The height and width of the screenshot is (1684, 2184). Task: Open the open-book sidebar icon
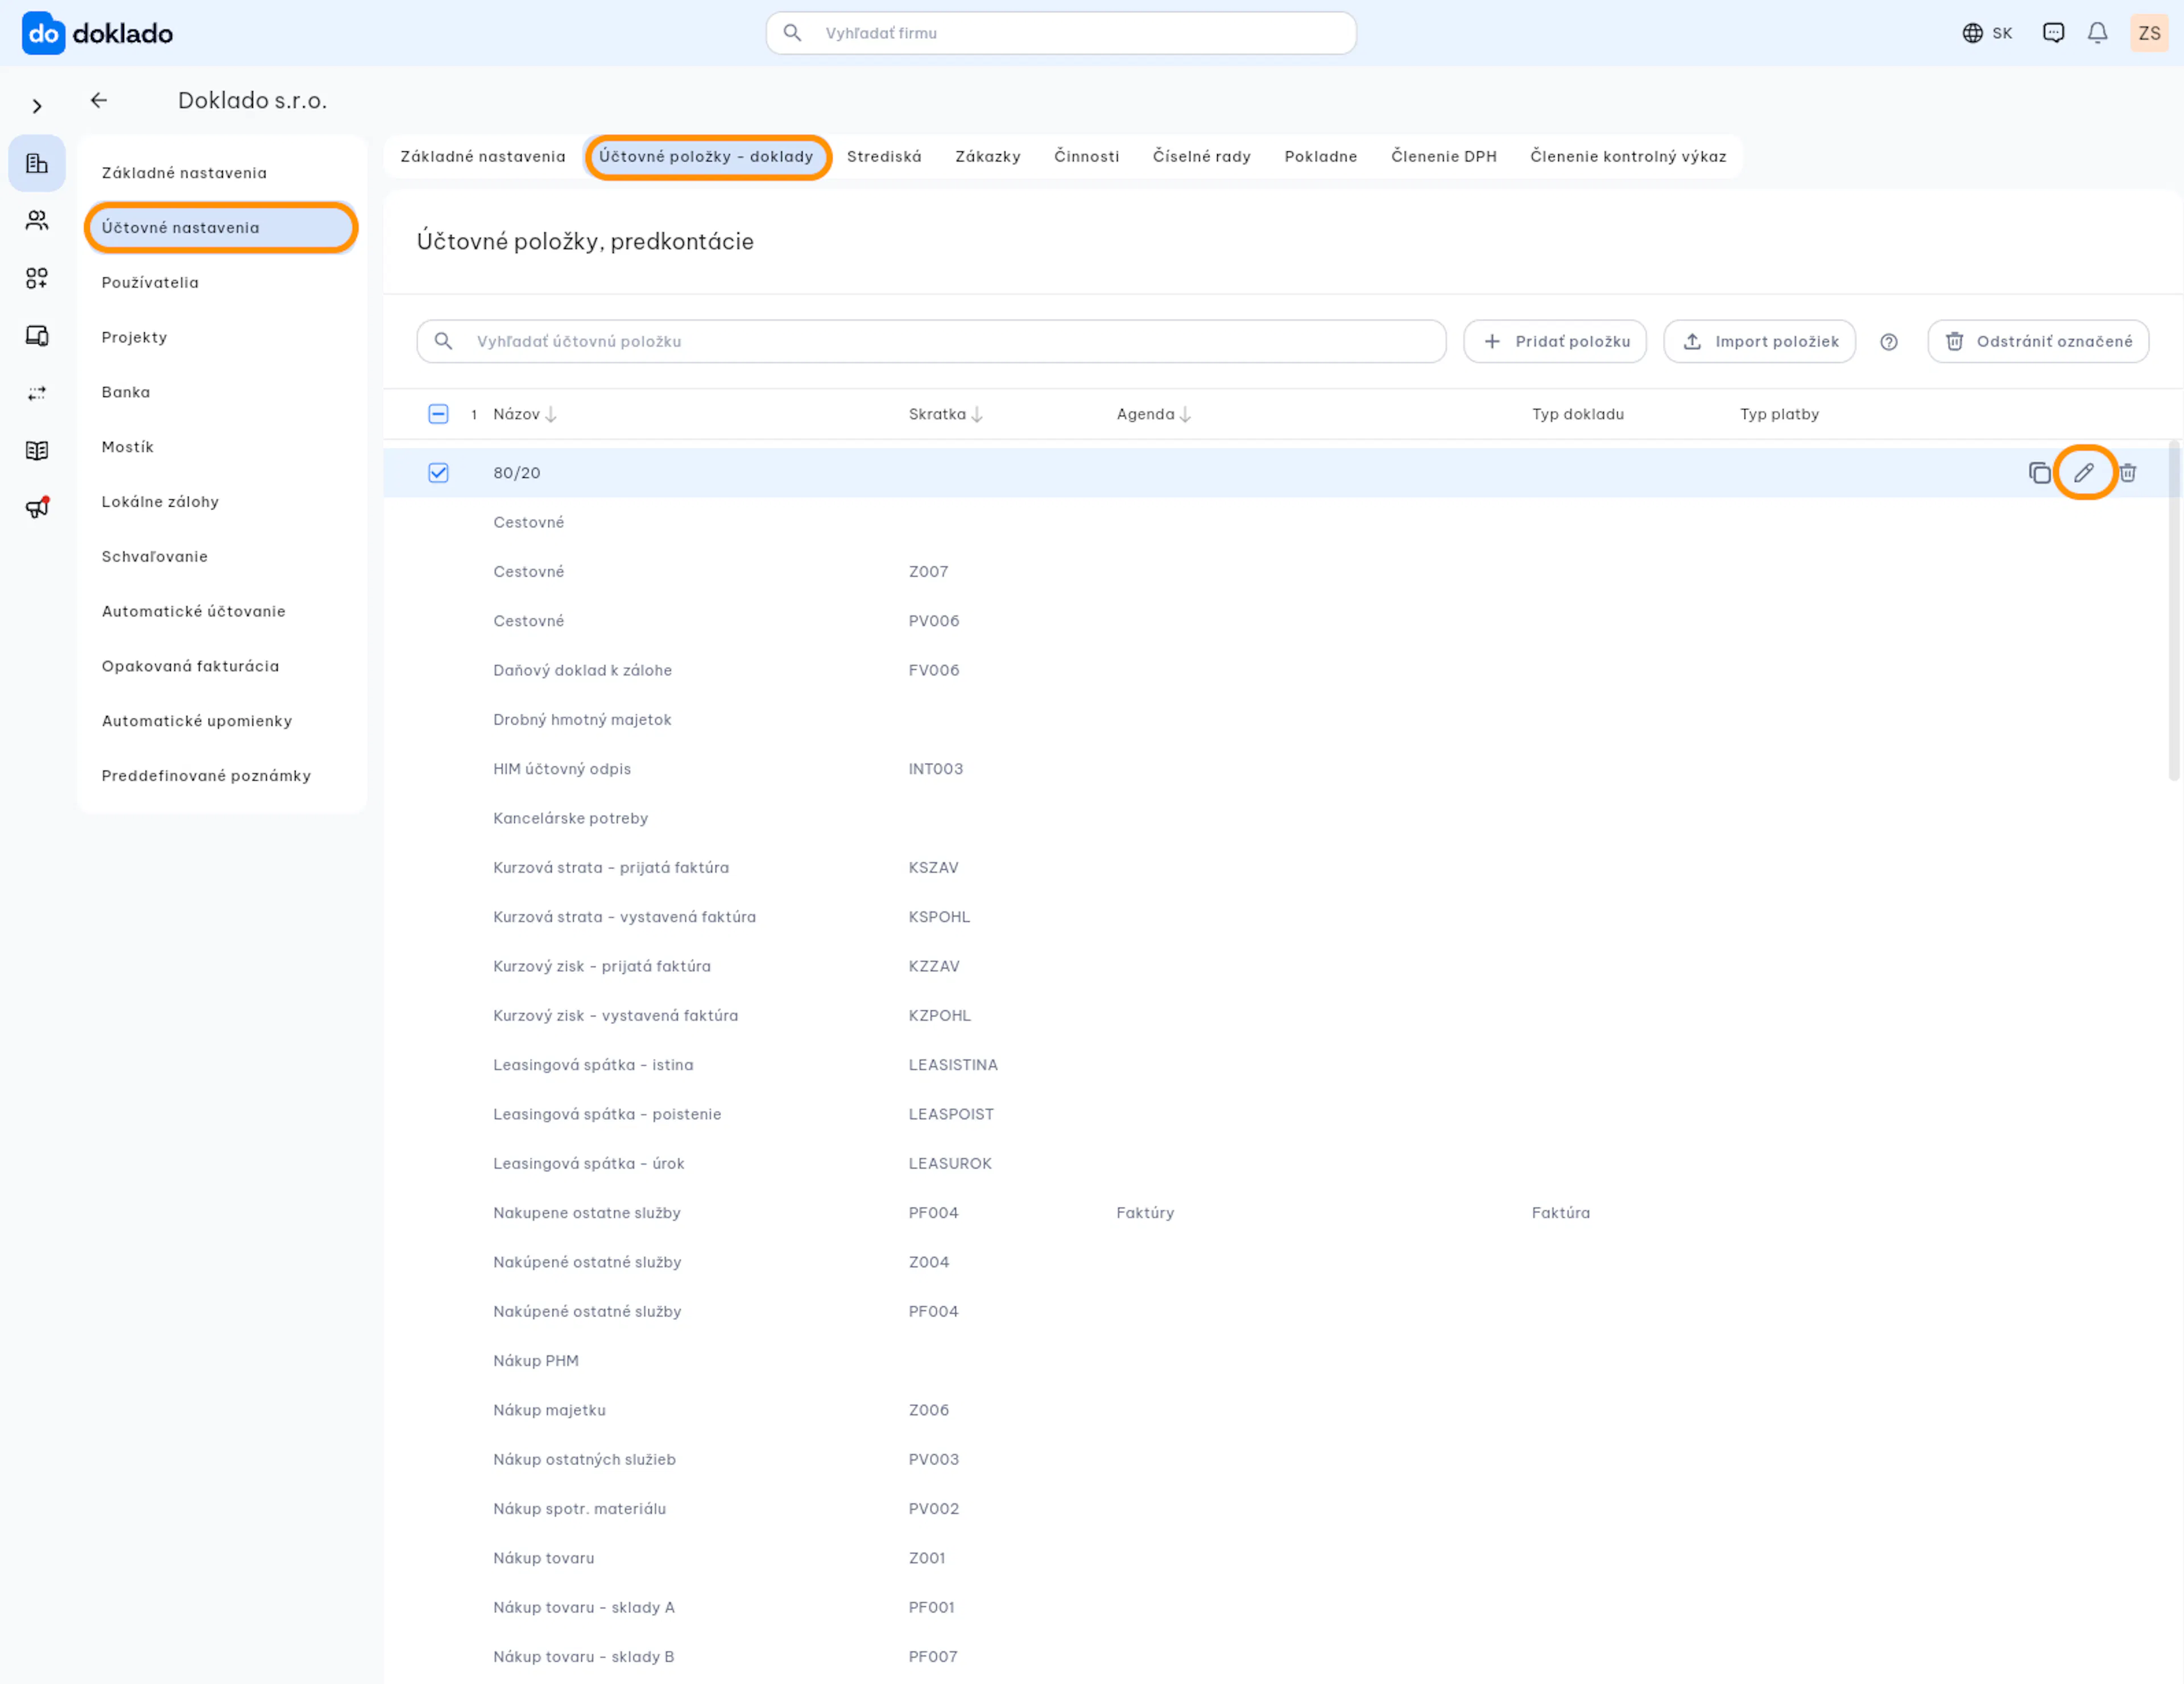[37, 450]
